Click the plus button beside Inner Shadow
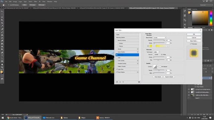Viewport: 214px width, 120px height. point(138,52)
